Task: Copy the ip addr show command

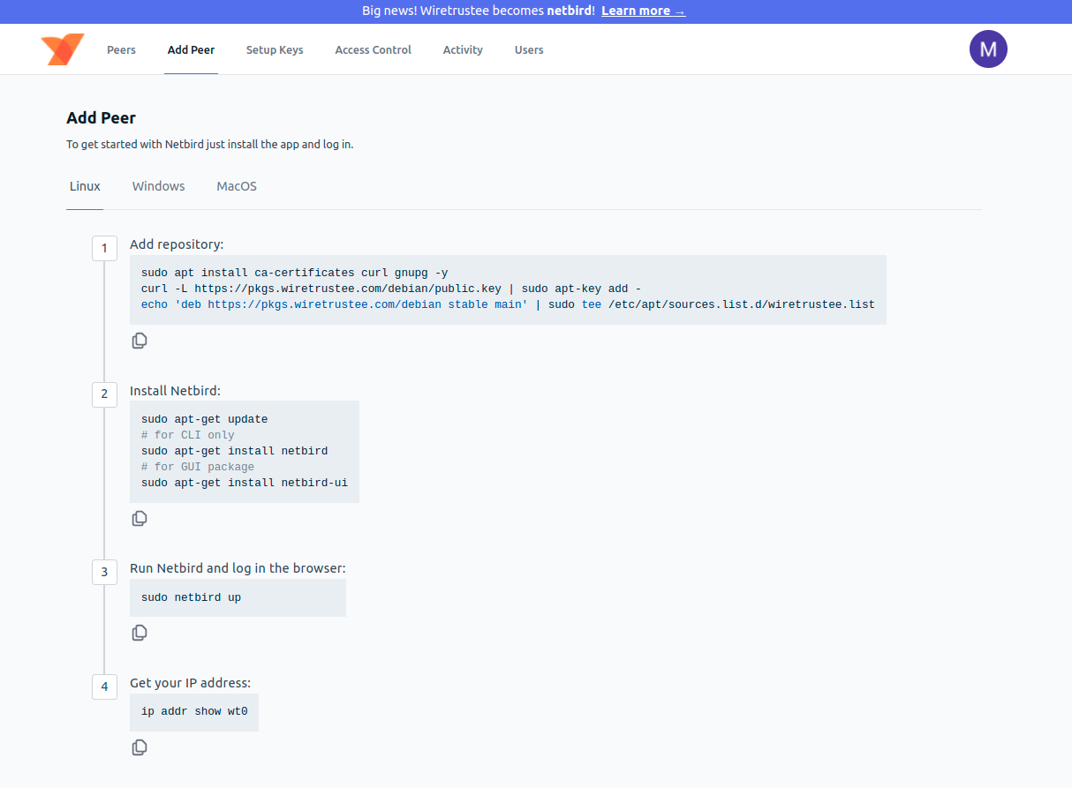Action: [140, 747]
